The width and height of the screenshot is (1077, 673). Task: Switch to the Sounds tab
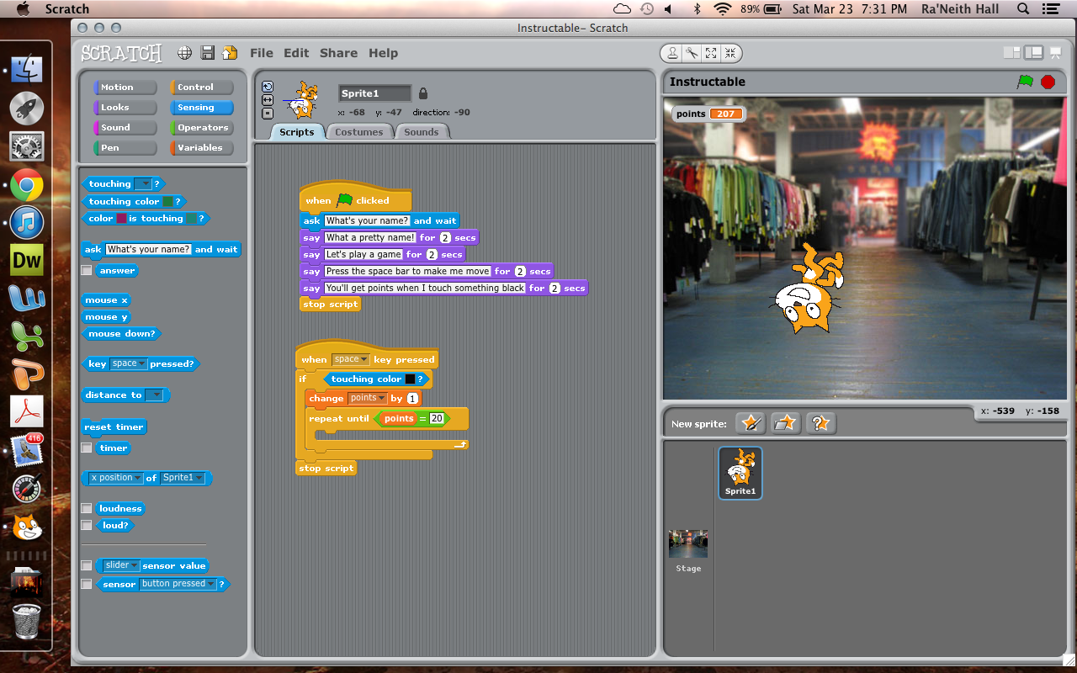coord(422,132)
